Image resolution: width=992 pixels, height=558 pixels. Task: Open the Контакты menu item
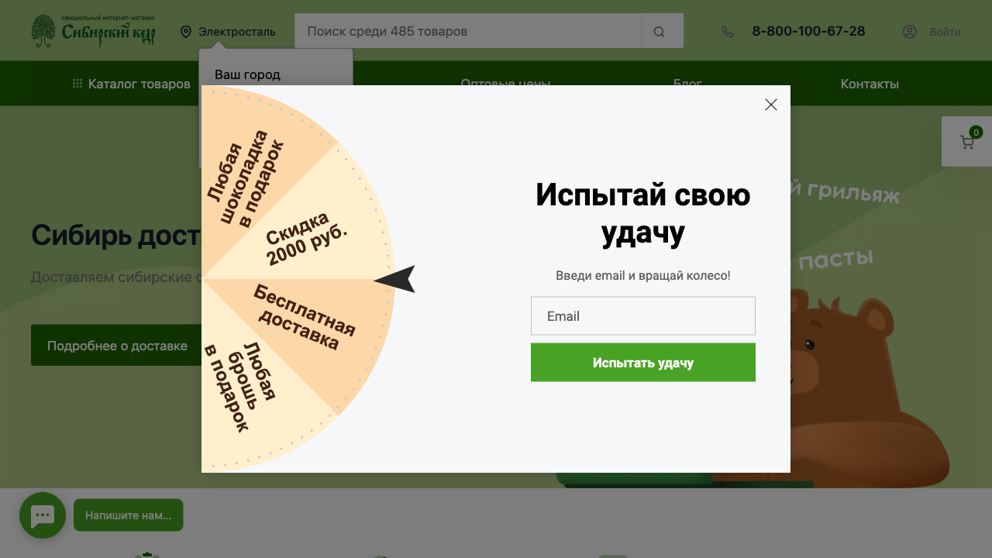click(870, 84)
